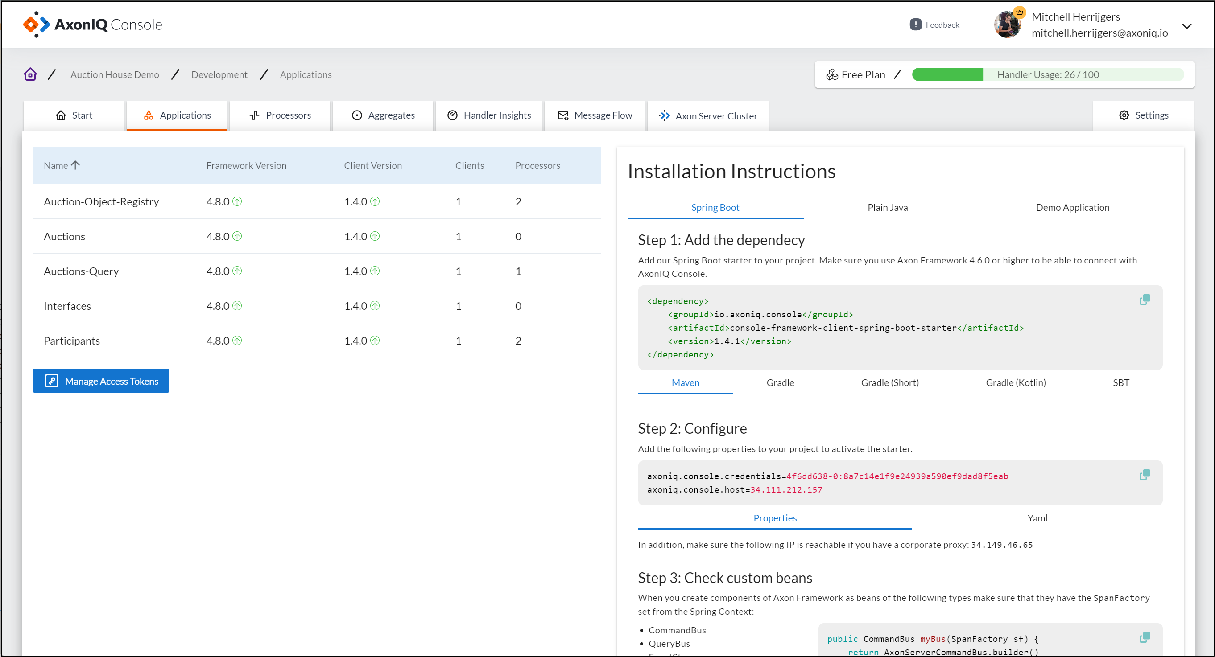The image size is (1215, 657).
Task: Select the Gradle build tab
Action: 780,383
